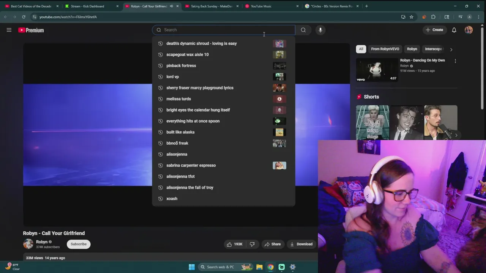Open the install app icon in address bar
Screen dimensions: 486x273
coord(403,17)
